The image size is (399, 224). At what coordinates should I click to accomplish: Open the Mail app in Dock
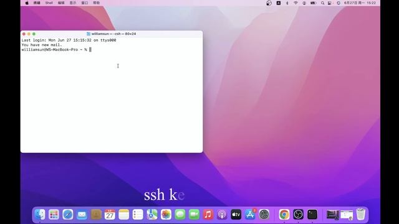pos(82,215)
